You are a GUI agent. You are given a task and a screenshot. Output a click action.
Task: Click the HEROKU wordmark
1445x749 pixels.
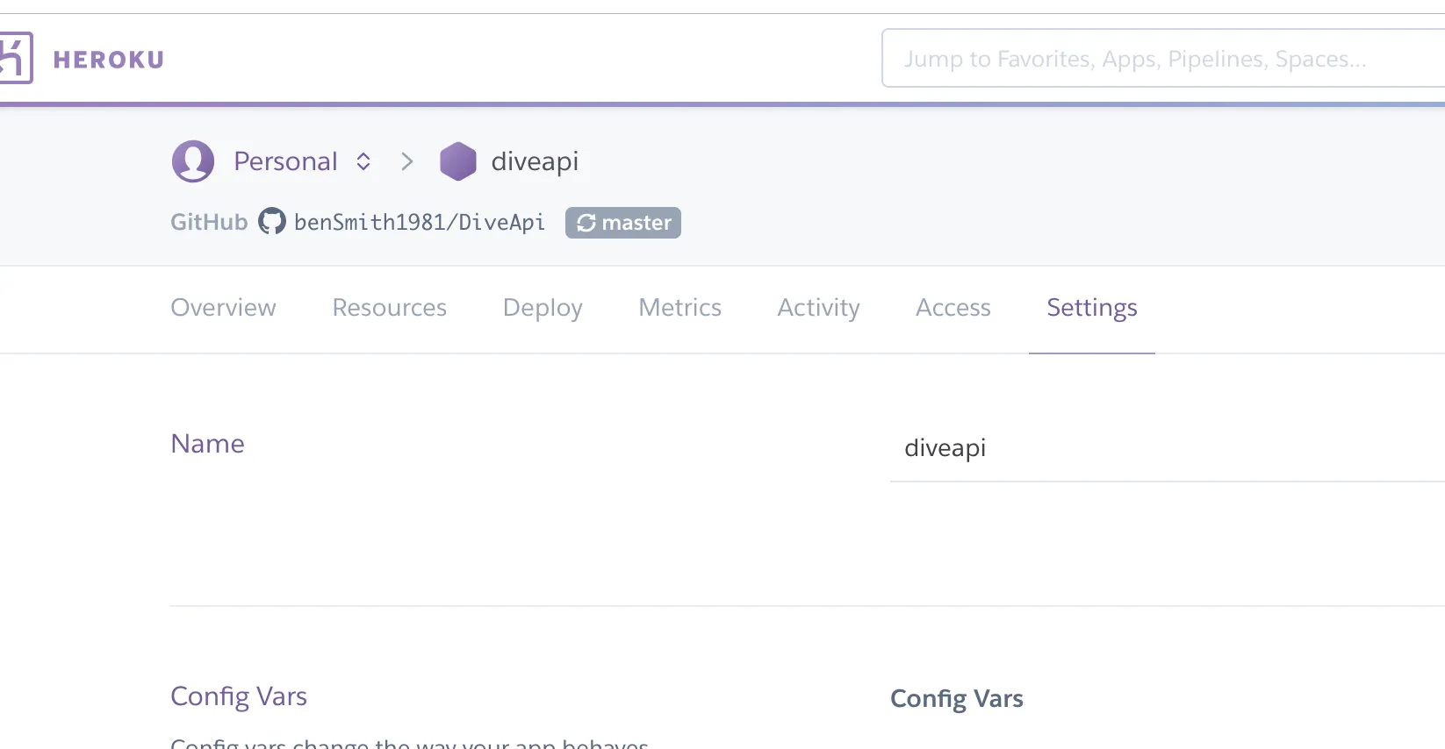click(109, 60)
